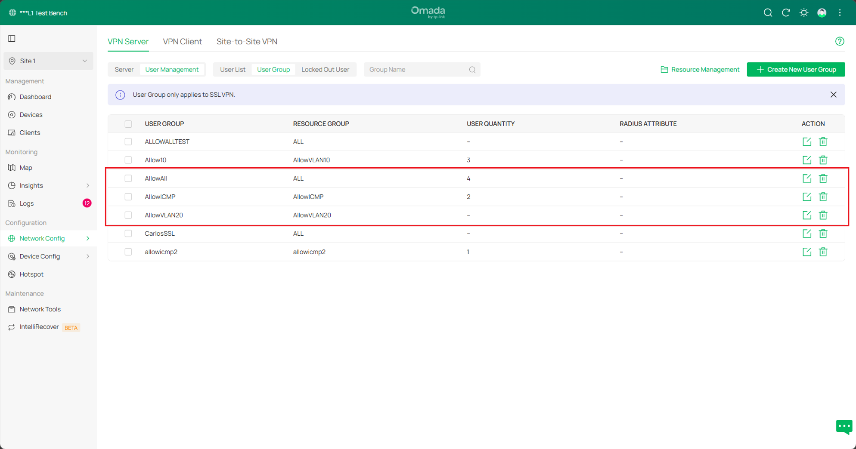Click the AllowVLAN10 resource group cell
Screen dimensions: 856x449
pyautogui.click(x=311, y=160)
